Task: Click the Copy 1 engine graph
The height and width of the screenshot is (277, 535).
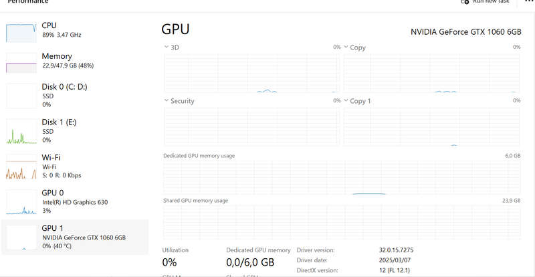Action: coord(431,126)
